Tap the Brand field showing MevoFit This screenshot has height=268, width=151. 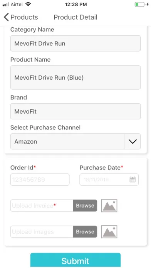(75, 111)
